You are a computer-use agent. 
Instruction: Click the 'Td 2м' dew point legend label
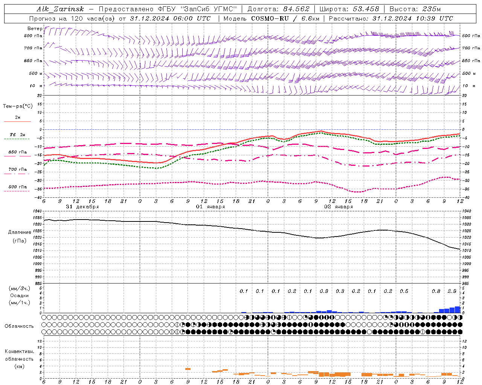coord(17,135)
